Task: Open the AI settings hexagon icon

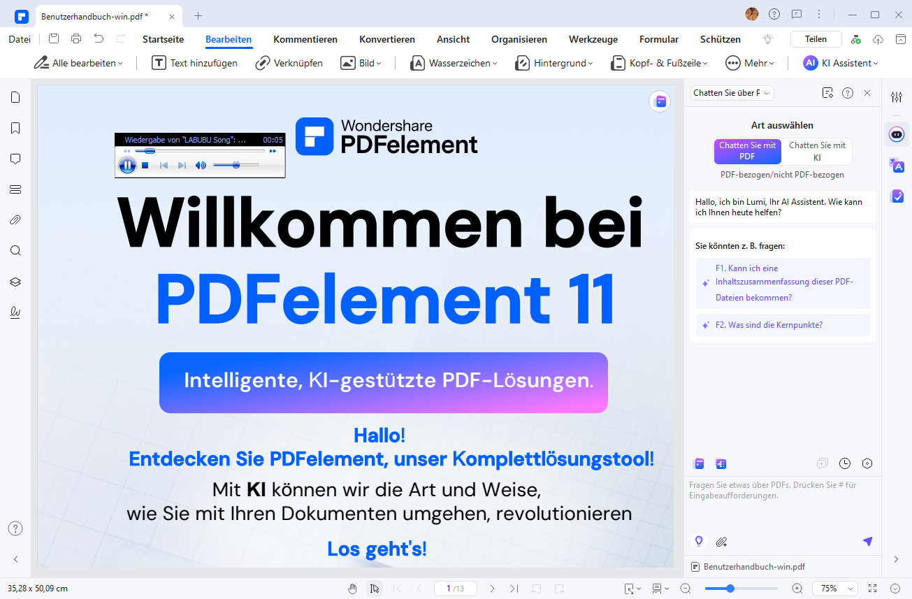Action: [x=867, y=463]
